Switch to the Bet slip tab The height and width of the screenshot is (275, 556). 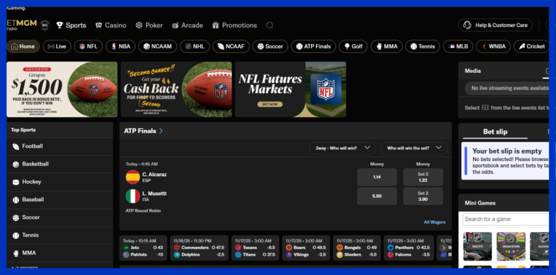[495, 132]
